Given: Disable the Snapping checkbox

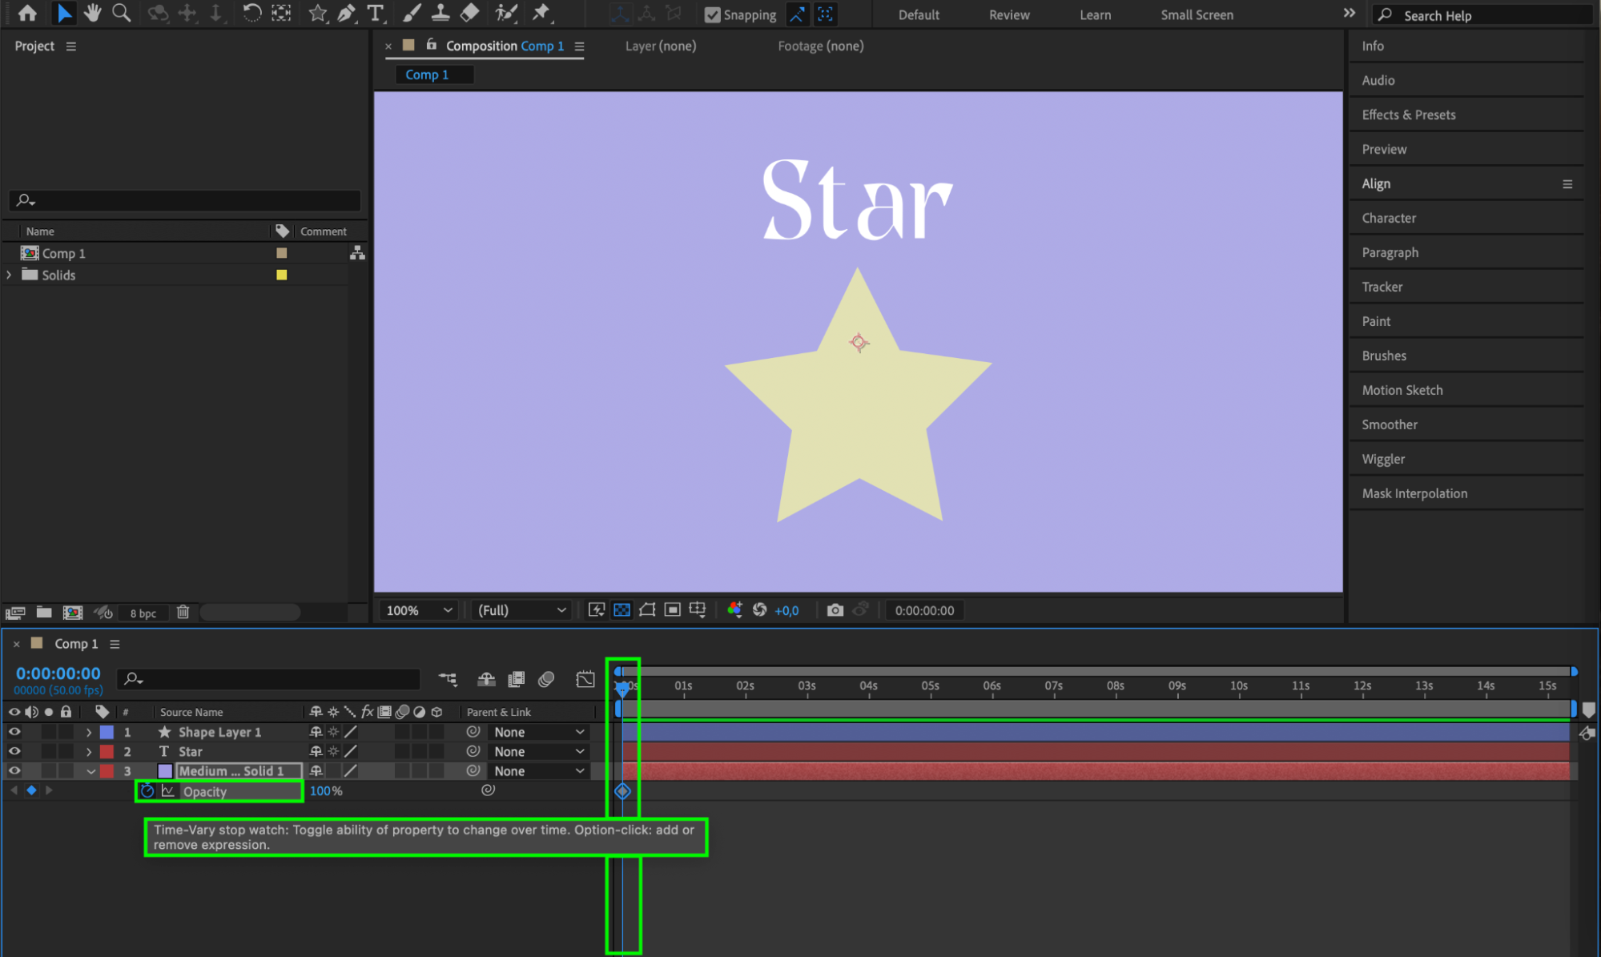Looking at the screenshot, I should 712,14.
